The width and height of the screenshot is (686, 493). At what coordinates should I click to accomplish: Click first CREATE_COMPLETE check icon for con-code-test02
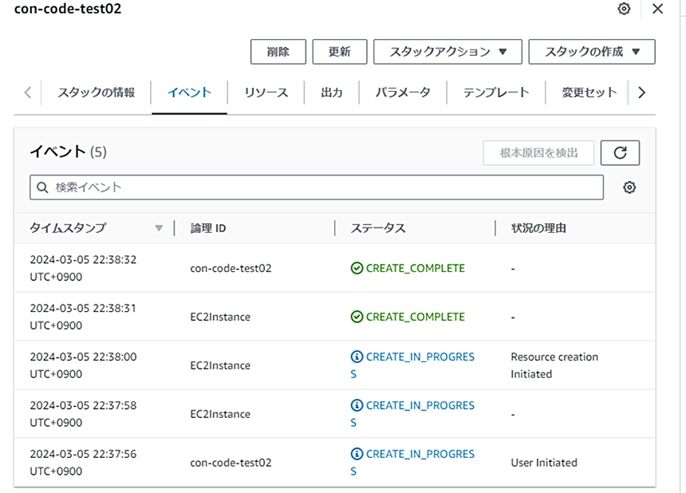click(x=357, y=268)
